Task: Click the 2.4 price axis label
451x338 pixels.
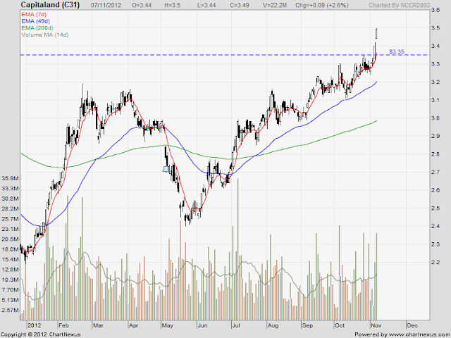Action: coord(435,227)
